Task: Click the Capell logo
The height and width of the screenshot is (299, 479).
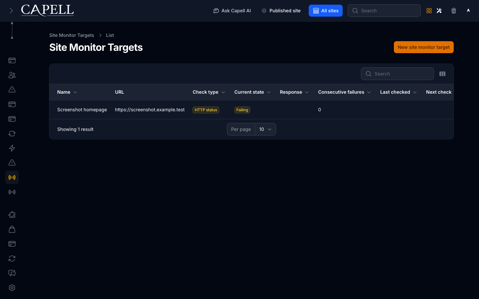Action: [48, 10]
